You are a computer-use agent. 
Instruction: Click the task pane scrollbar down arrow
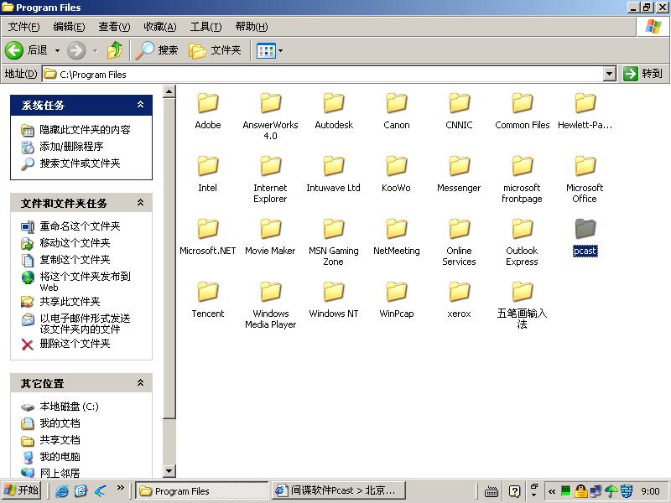(169, 471)
